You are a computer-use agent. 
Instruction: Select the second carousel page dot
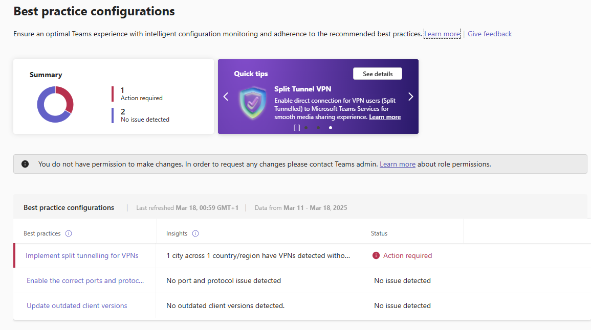318,128
